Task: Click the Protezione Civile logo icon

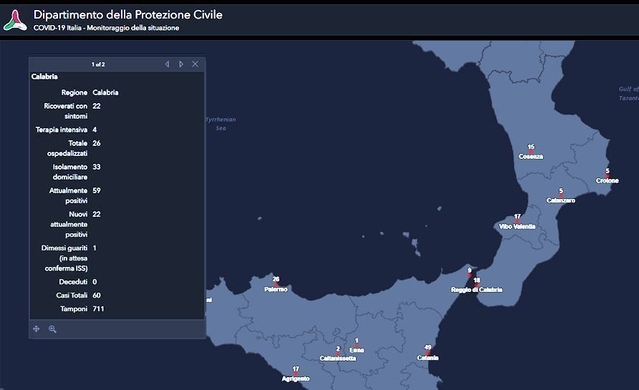Action: [x=15, y=20]
